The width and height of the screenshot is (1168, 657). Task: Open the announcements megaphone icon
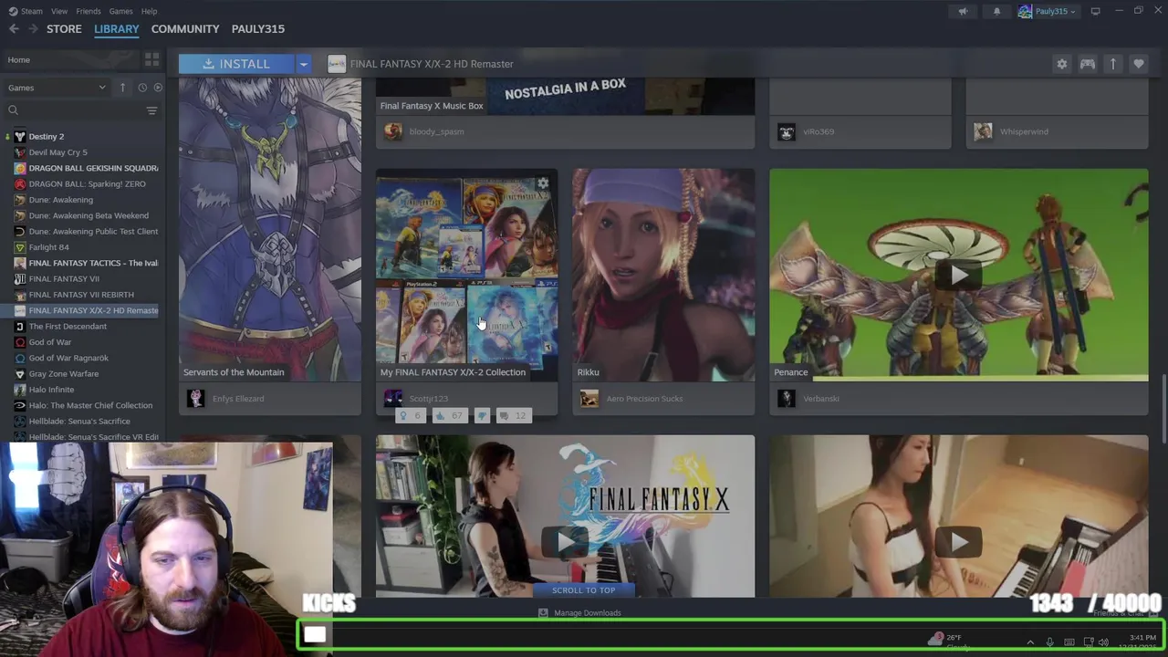click(963, 11)
